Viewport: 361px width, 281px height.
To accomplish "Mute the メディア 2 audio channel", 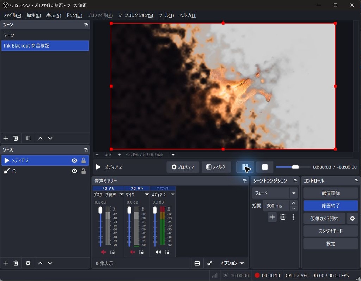I will (158, 252).
